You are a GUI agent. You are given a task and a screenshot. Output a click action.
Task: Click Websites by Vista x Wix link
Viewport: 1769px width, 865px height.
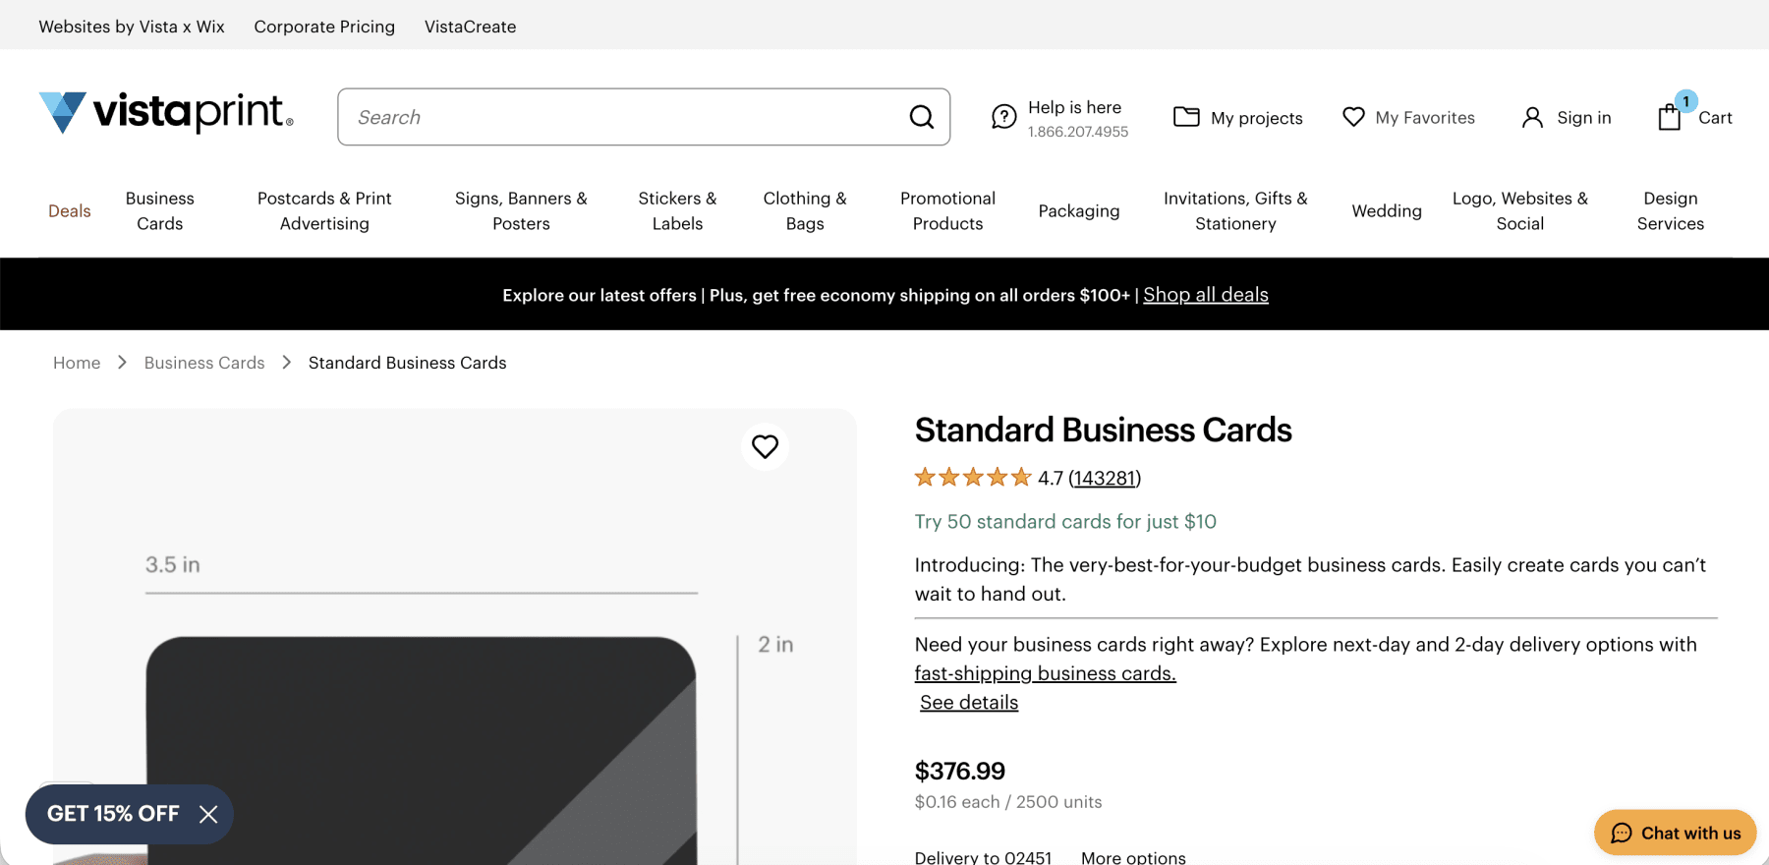[x=132, y=27]
